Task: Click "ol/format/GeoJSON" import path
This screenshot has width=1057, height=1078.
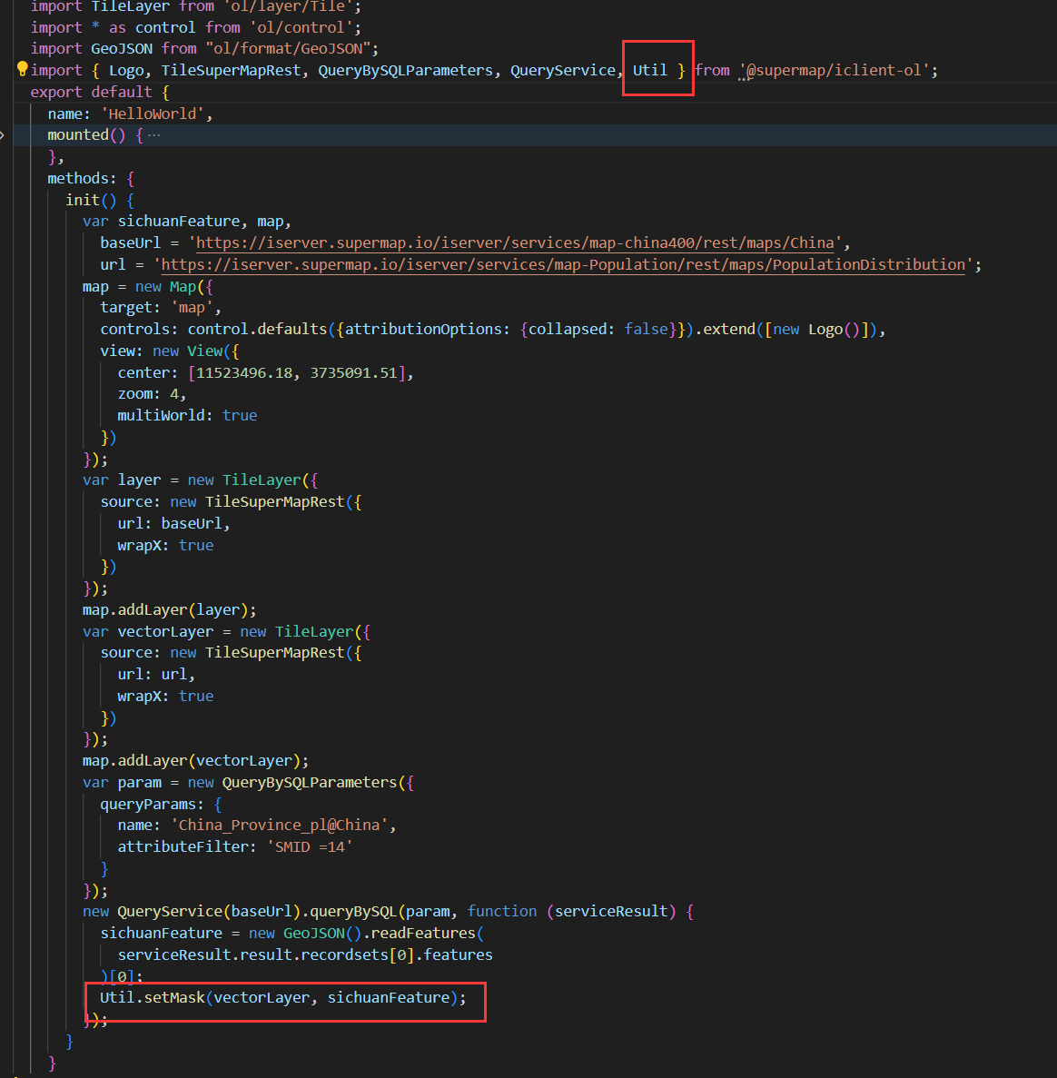Action: pos(289,49)
